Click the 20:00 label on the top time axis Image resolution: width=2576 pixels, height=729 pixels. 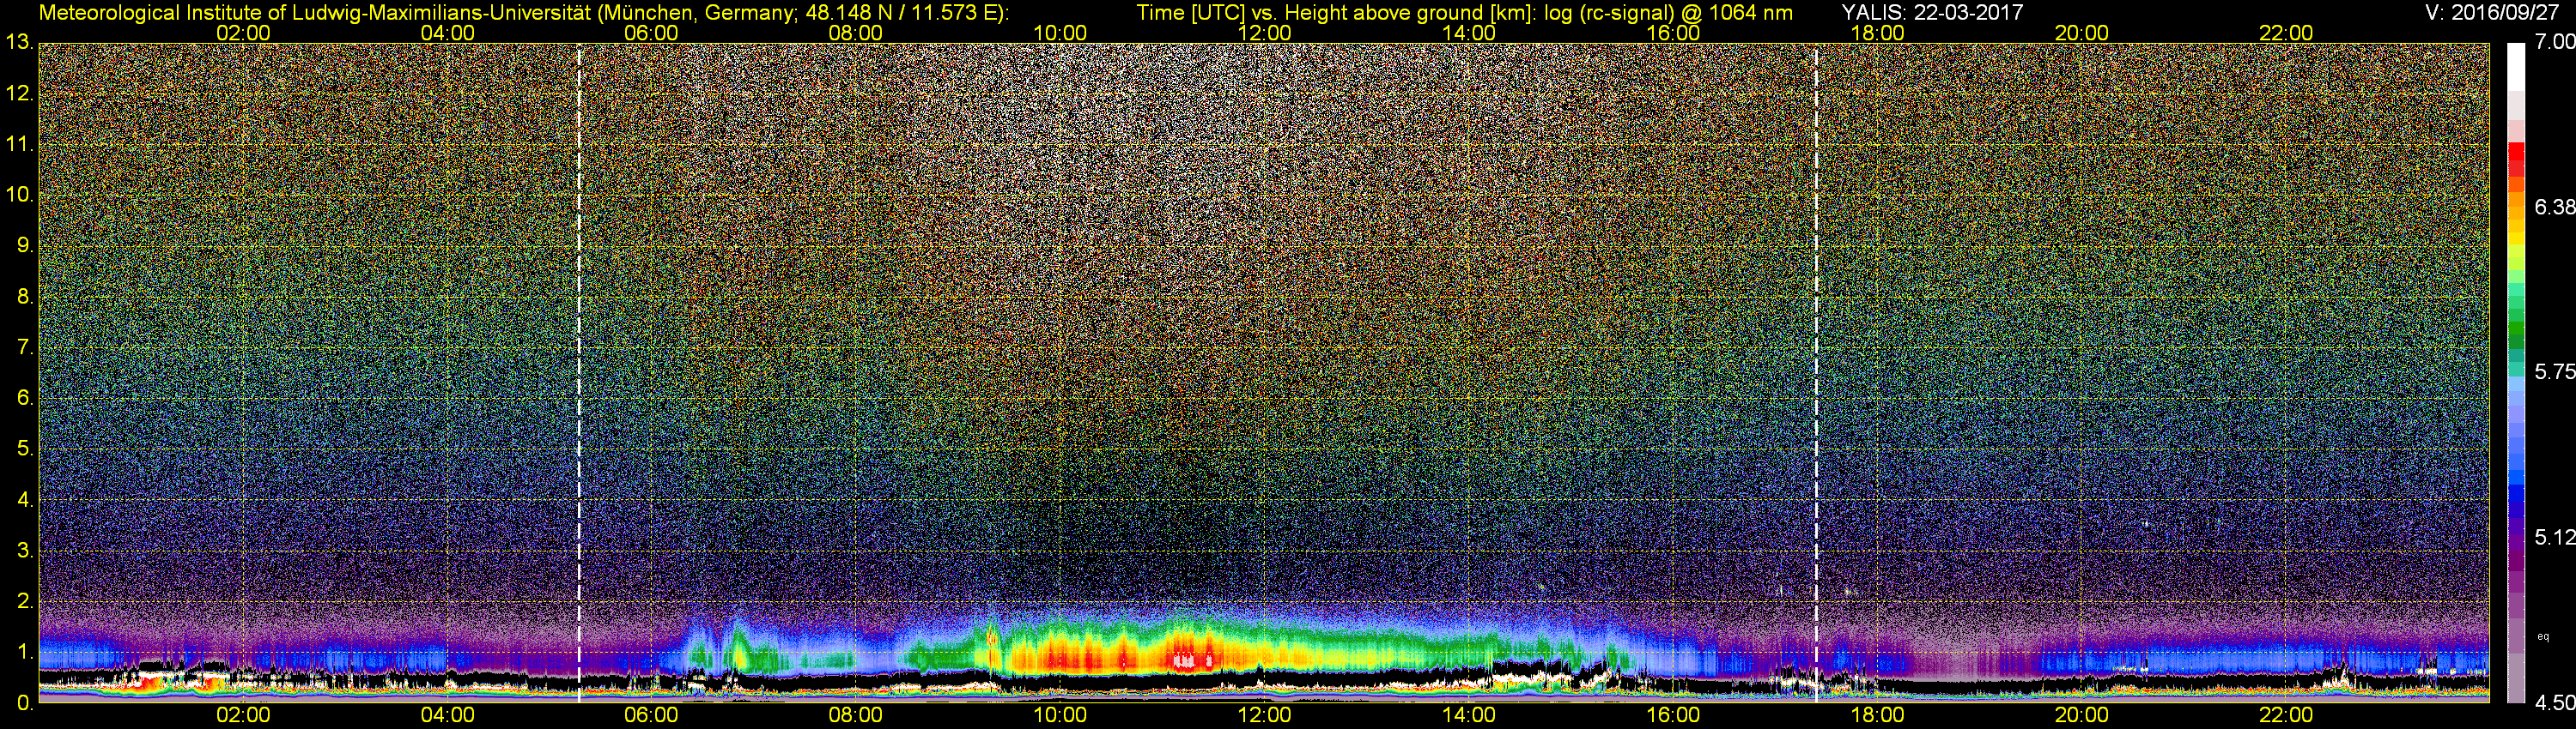tap(2082, 33)
